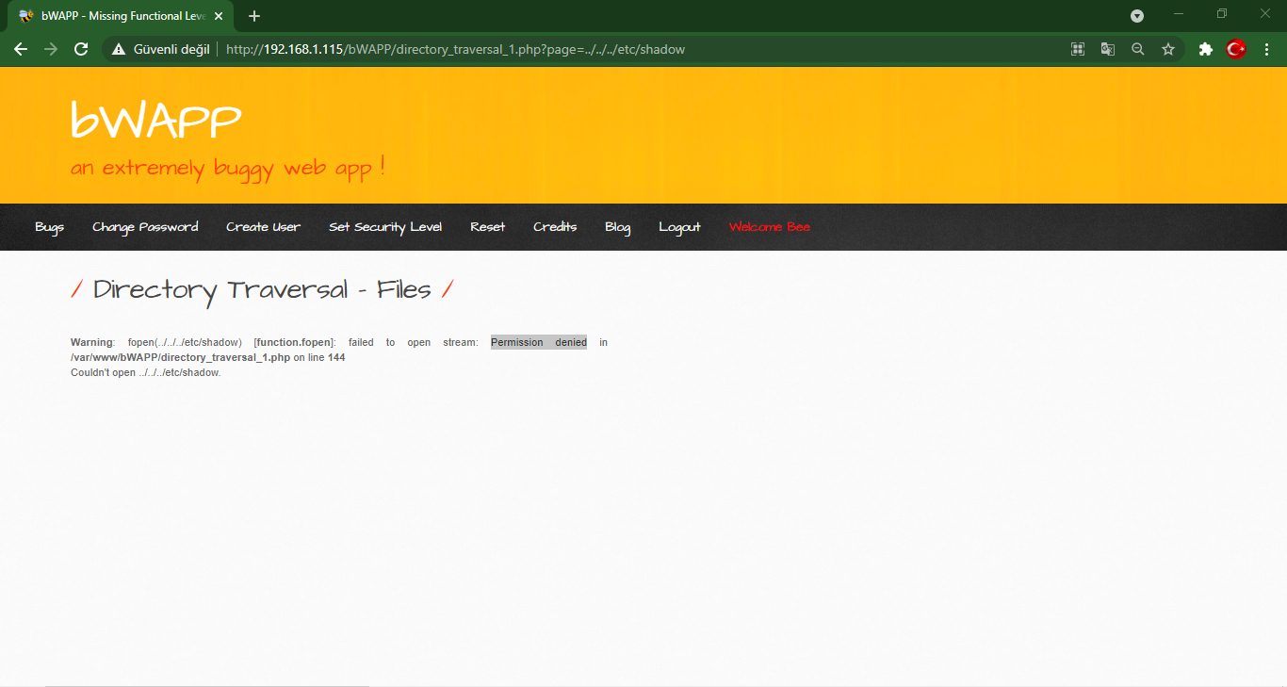Click the browser forward arrow
The image size is (1287, 687).
tap(51, 49)
